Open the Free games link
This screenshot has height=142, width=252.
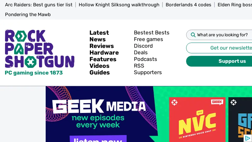point(148,39)
